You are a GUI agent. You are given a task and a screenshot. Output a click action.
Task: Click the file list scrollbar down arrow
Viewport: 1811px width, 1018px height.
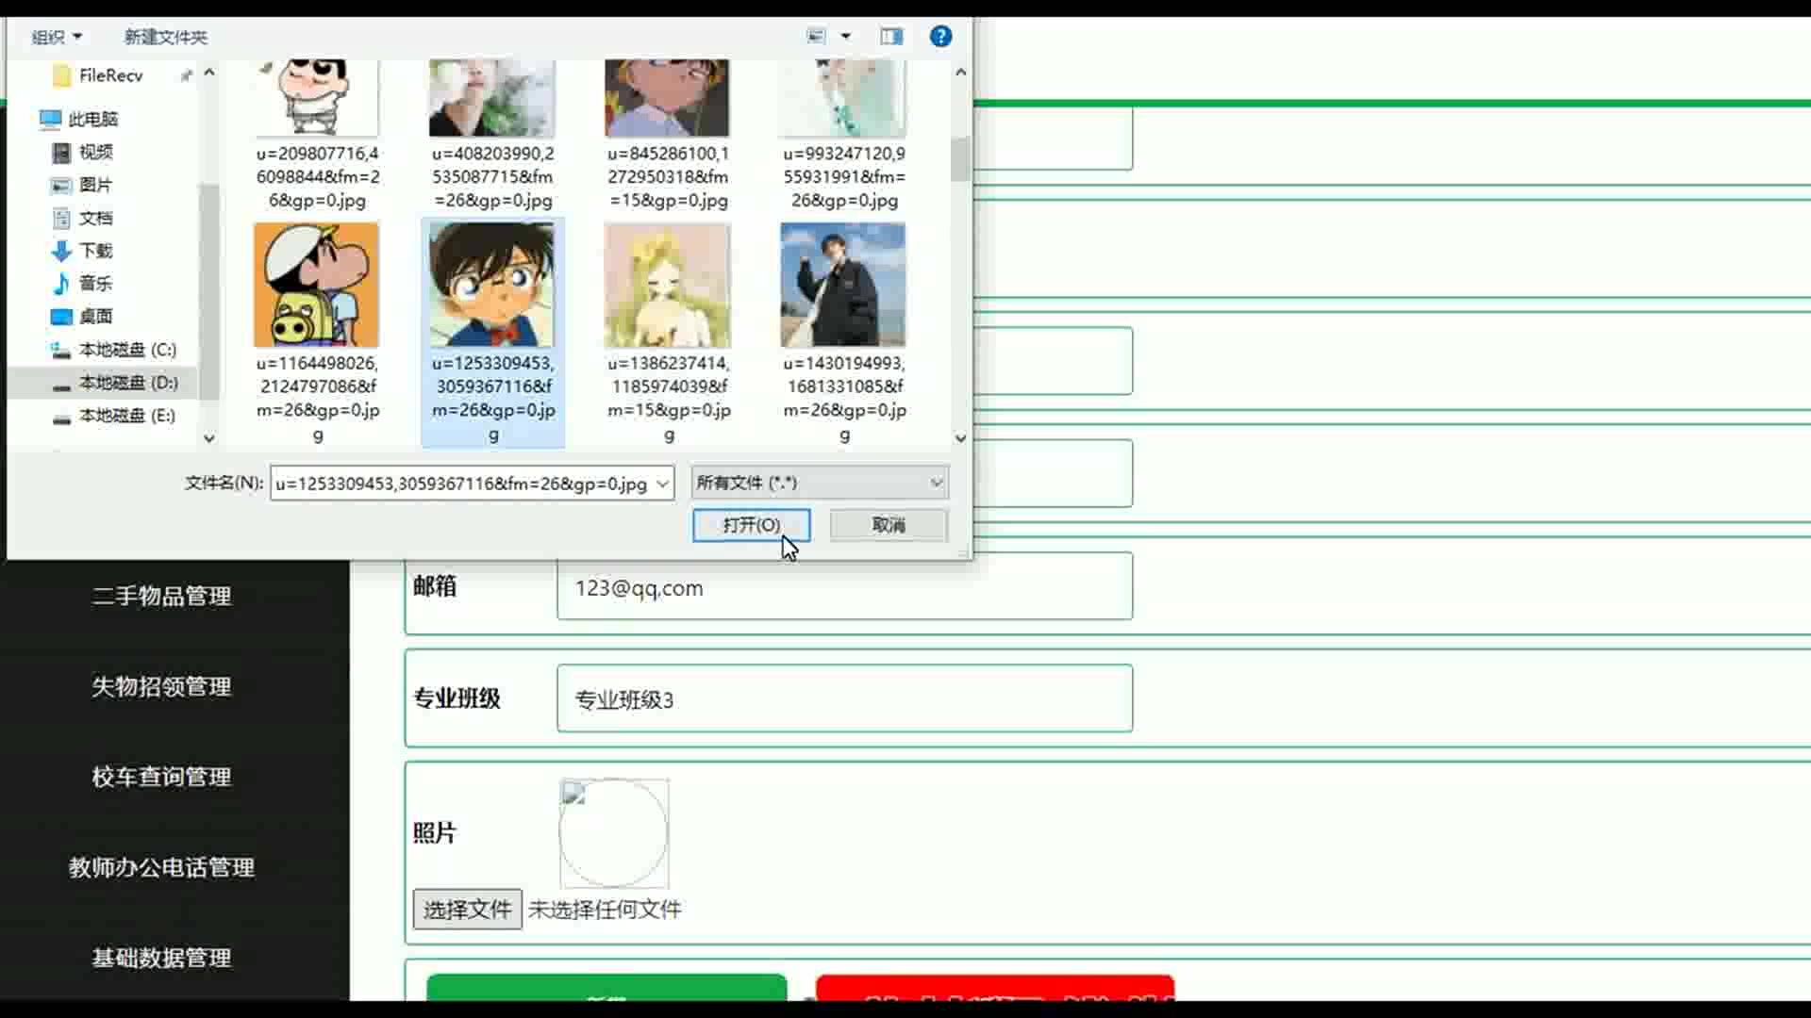tap(960, 438)
